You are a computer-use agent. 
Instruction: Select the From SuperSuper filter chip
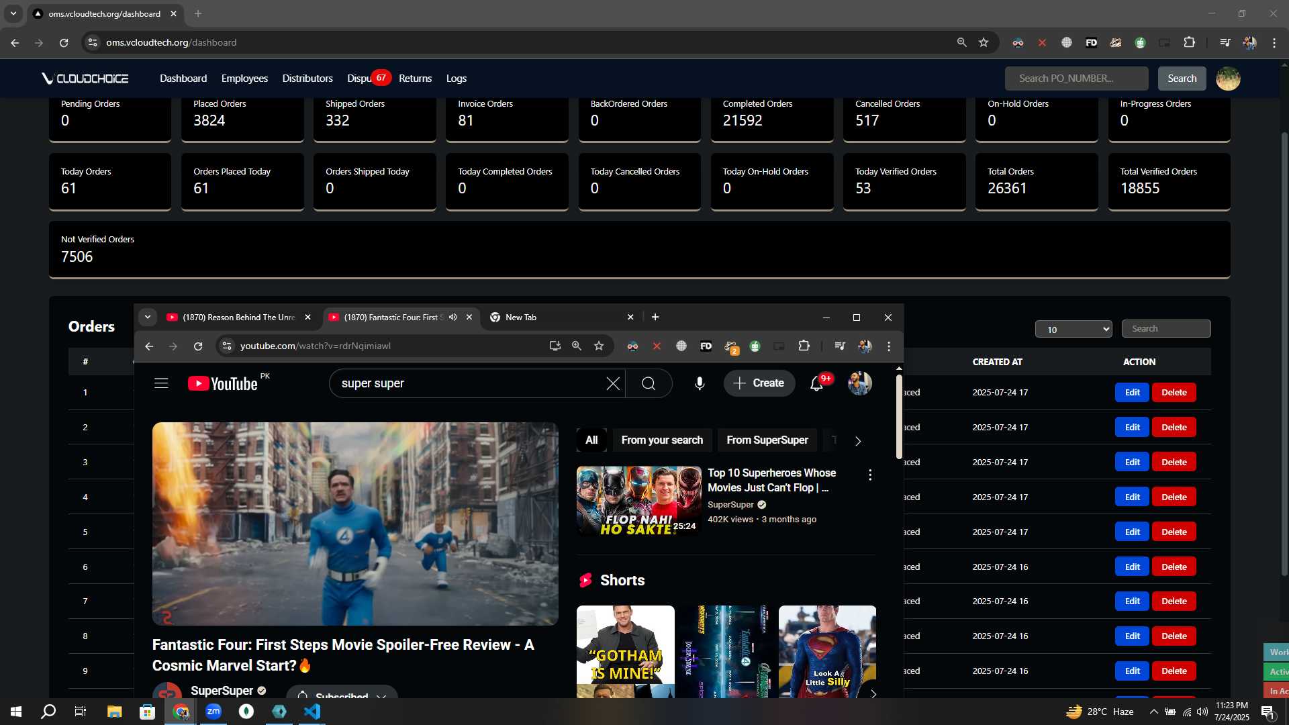767,440
